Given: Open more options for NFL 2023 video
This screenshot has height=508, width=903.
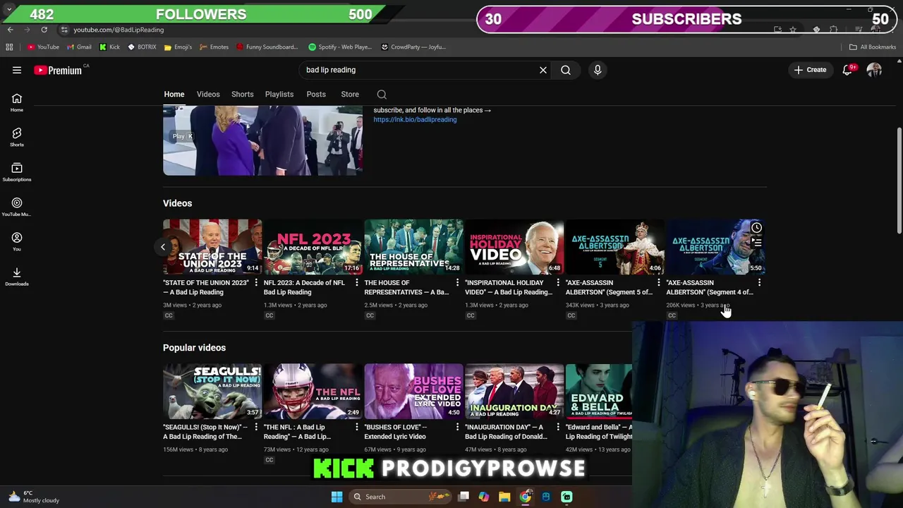Looking at the screenshot, I should tap(356, 283).
